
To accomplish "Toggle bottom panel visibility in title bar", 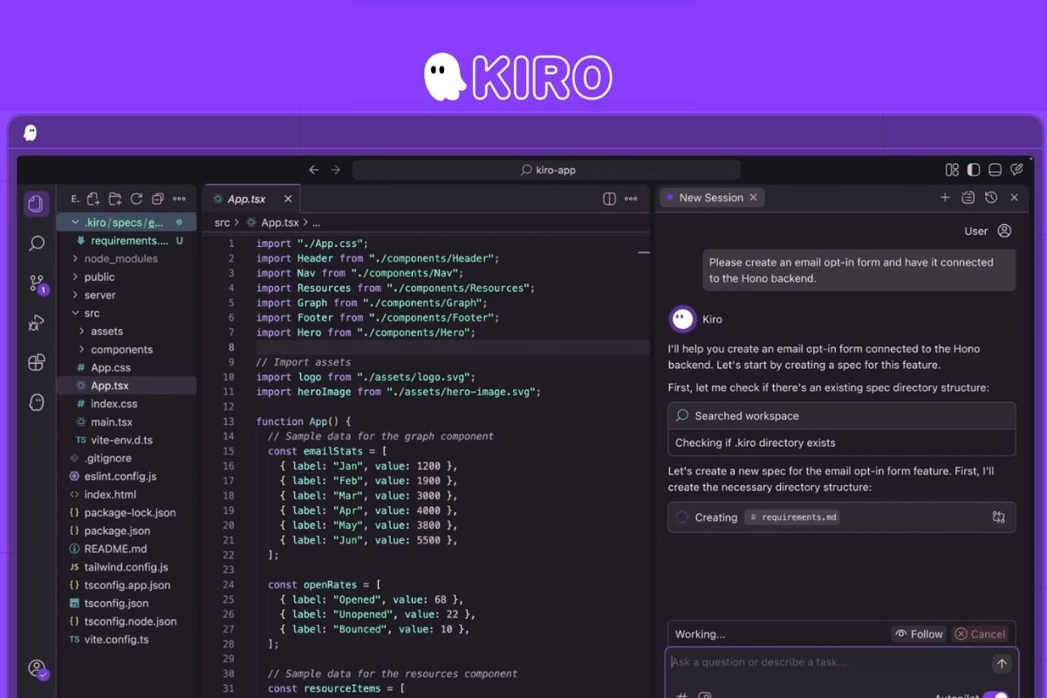I will [995, 170].
